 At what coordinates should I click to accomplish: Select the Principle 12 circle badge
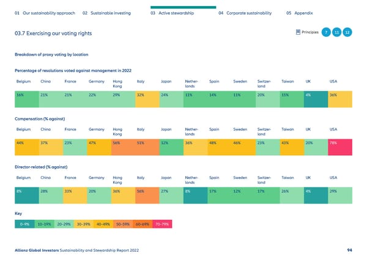(347, 32)
